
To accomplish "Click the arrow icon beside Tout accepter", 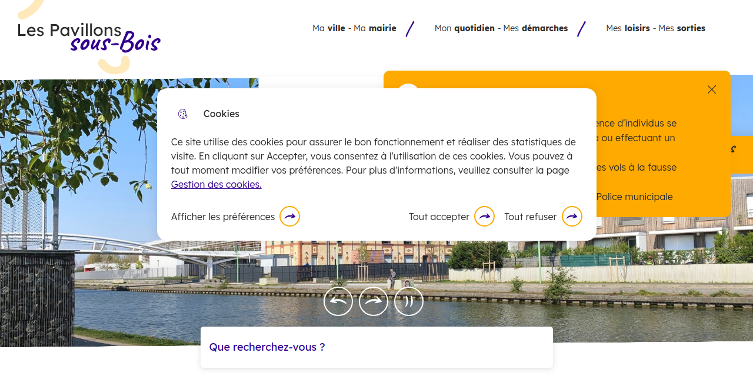I will (484, 216).
